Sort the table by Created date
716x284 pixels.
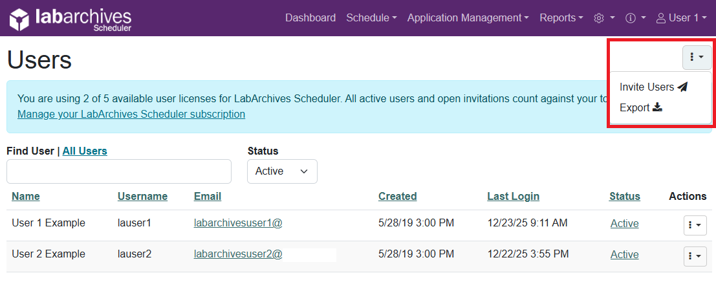(398, 196)
